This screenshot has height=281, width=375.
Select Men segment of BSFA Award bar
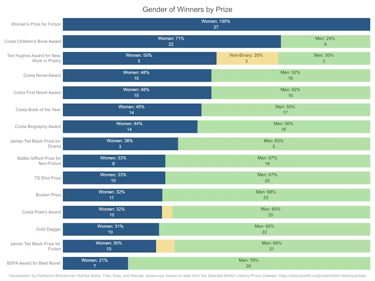[x=249, y=263]
